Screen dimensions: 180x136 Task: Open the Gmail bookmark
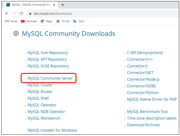pyautogui.click(x=11, y=21)
